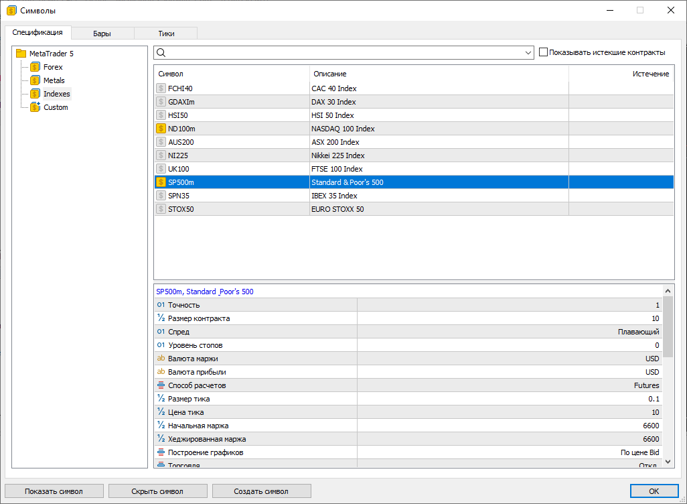The width and height of the screenshot is (687, 504).
Task: Click the SPN35 symbol dollar icon
Action: (161, 196)
